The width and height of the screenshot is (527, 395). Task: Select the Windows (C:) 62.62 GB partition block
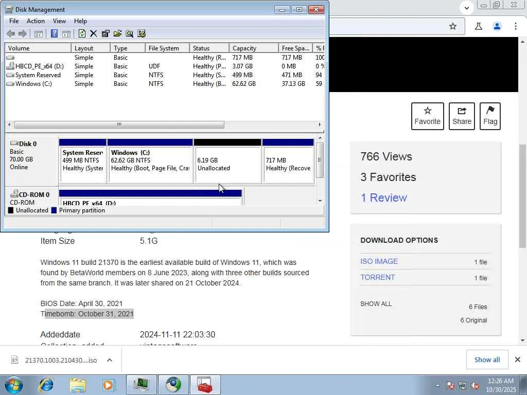(x=150, y=161)
